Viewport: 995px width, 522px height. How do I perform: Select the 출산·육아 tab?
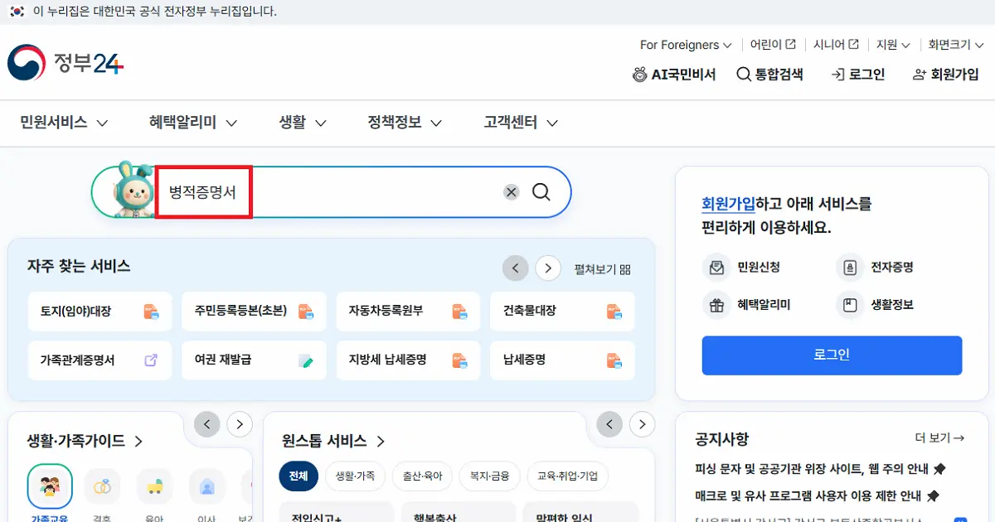(x=423, y=476)
